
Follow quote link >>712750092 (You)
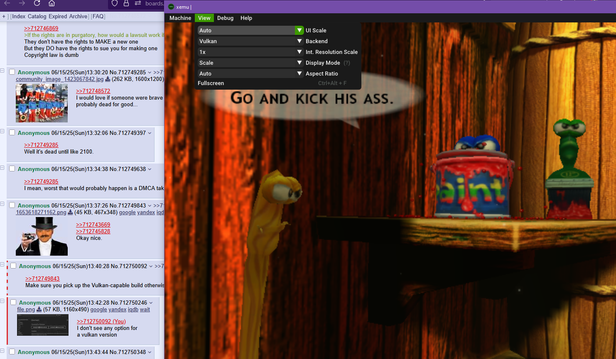[101, 321]
